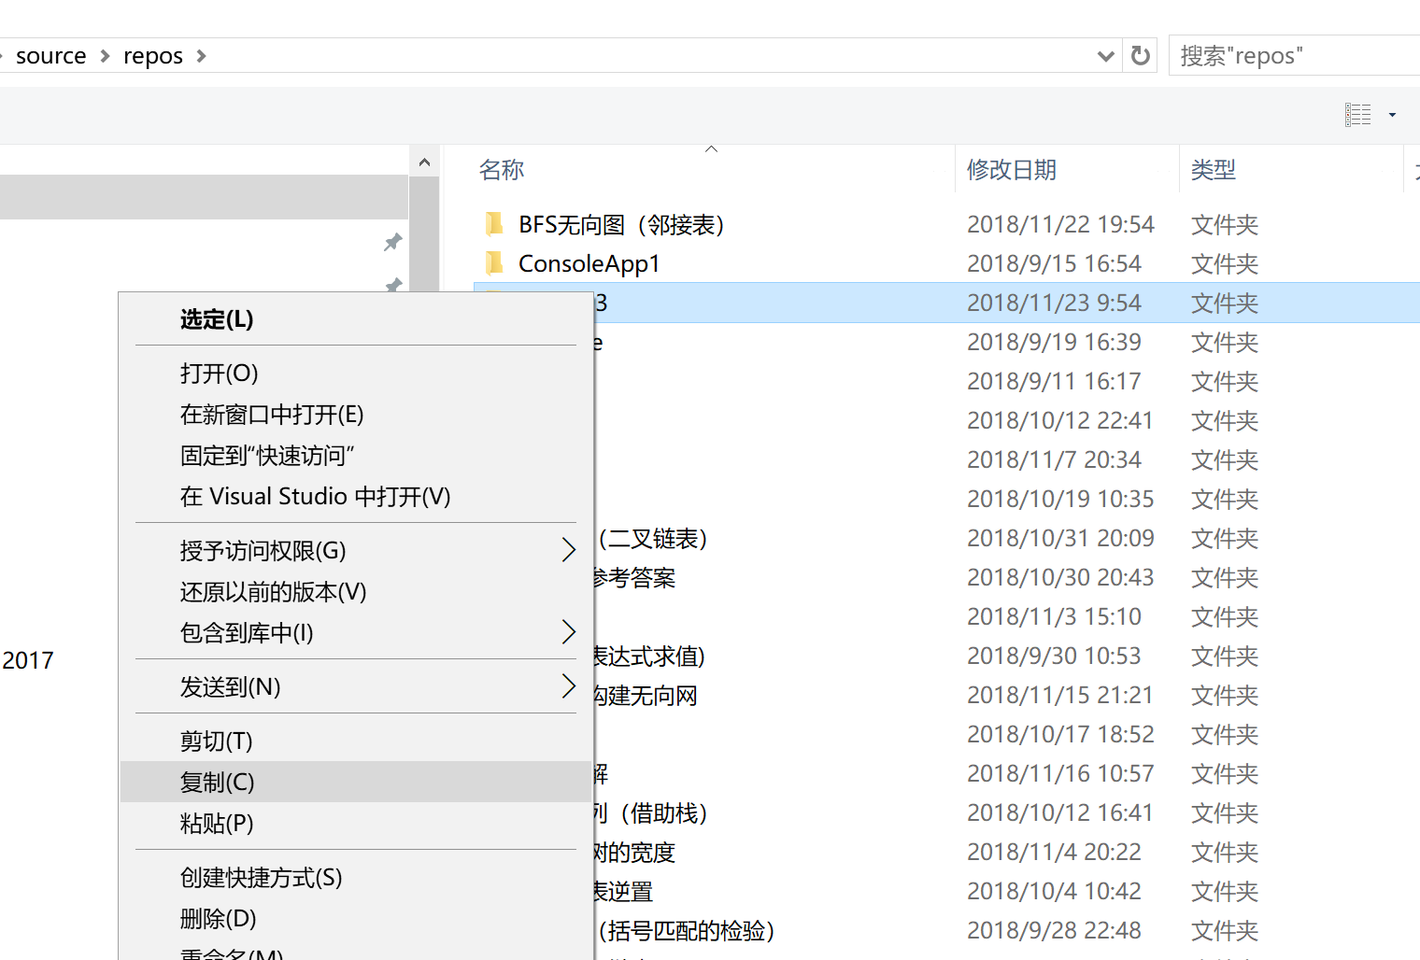
Task: Sort by the 修改日期 column header
Action: click(x=1012, y=170)
